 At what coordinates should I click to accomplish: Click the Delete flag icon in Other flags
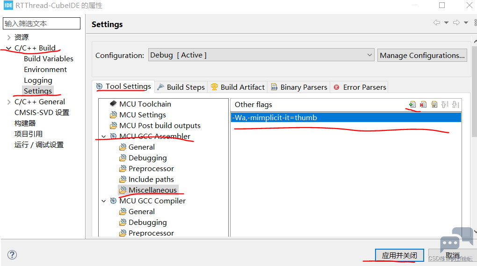point(423,105)
